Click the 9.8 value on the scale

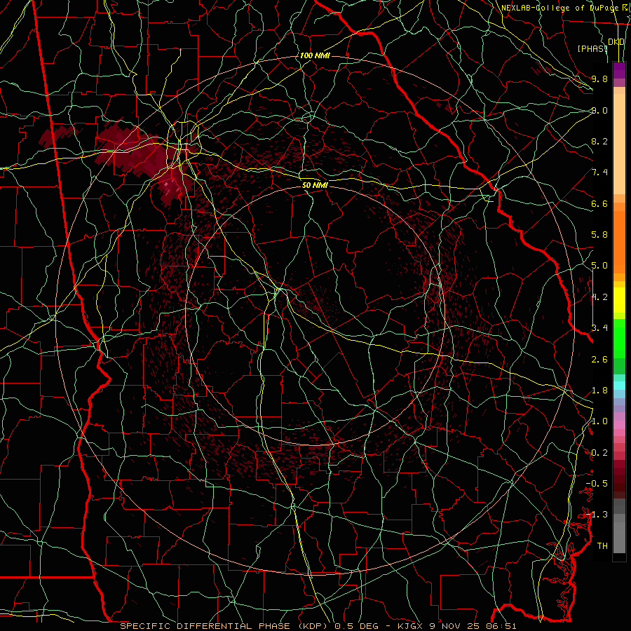pyautogui.click(x=599, y=79)
